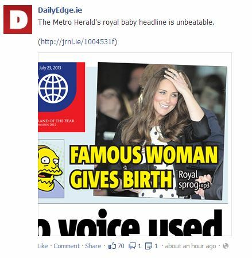The width and height of the screenshot is (252, 258).
Task: Click the 'July 23, 2013' date label
Action: (x=50, y=68)
